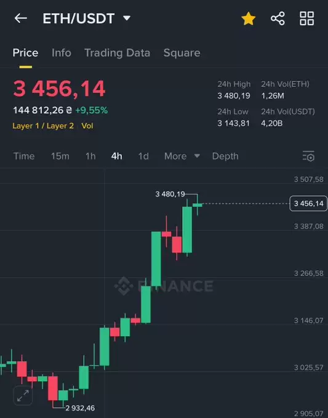The image size is (328, 418).
Task: Open the share icon
Action: pos(278,18)
